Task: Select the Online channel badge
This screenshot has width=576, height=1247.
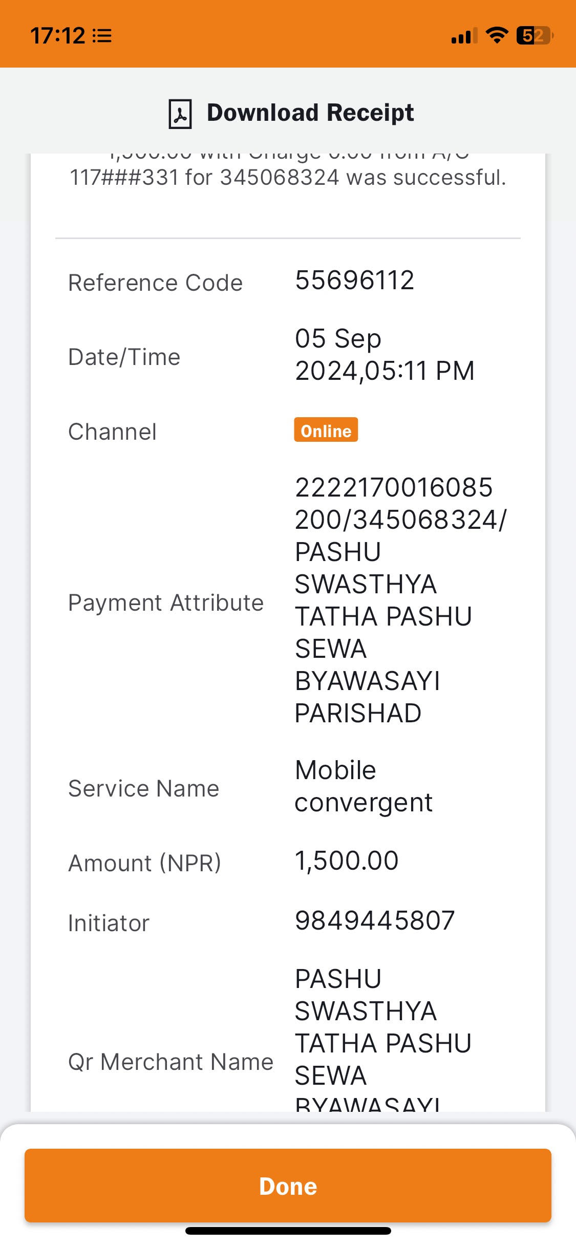Action: 326,430
